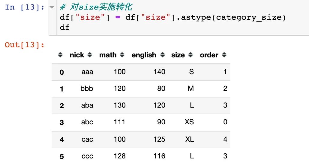Place cursor in astype code line
Image resolution: width=309 pixels, height=168 pixels.
[173, 17]
